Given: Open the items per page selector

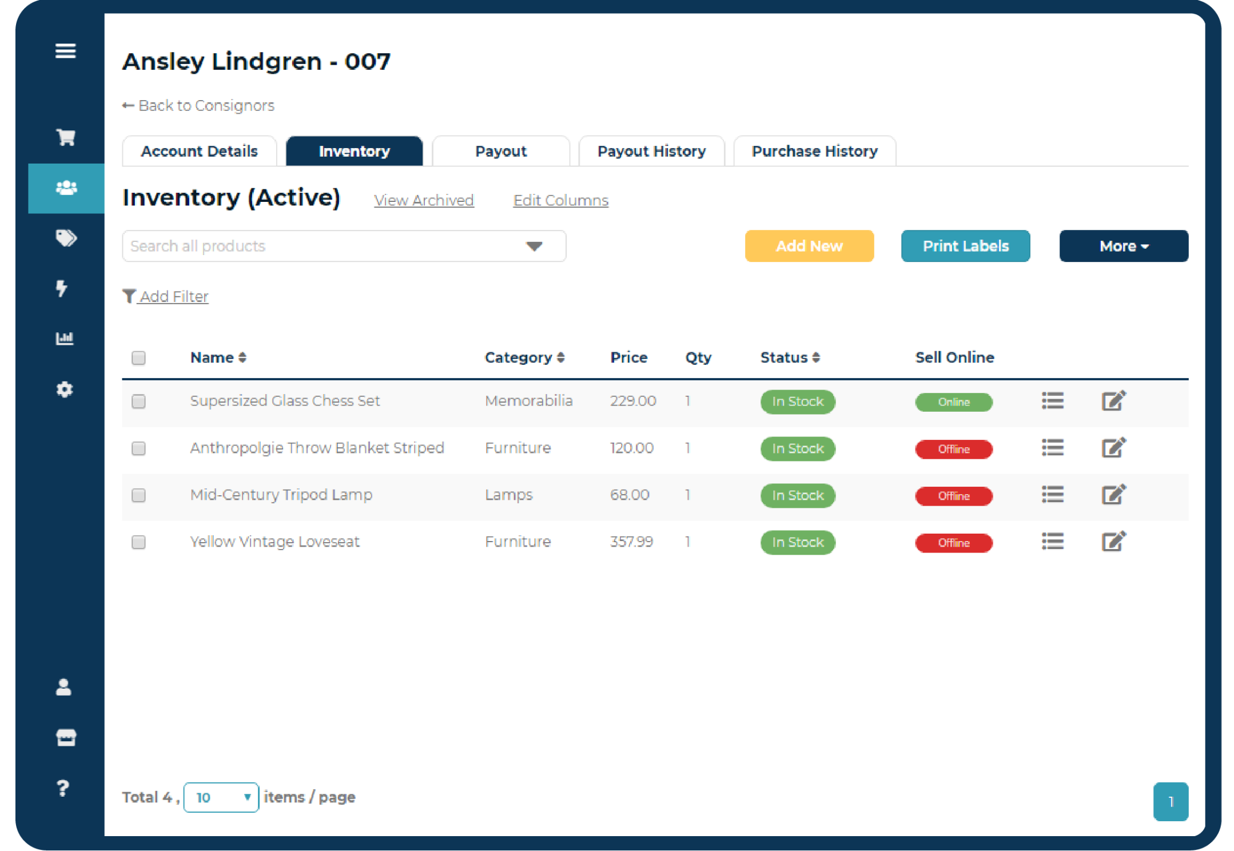Looking at the screenshot, I should coord(221,797).
